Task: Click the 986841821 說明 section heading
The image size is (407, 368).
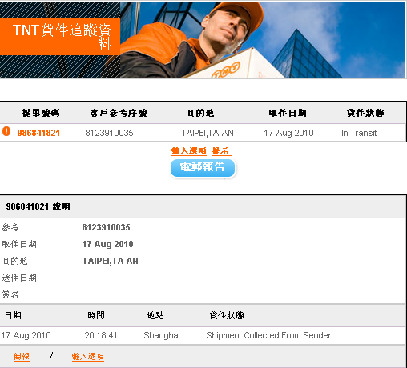Action: [38, 206]
